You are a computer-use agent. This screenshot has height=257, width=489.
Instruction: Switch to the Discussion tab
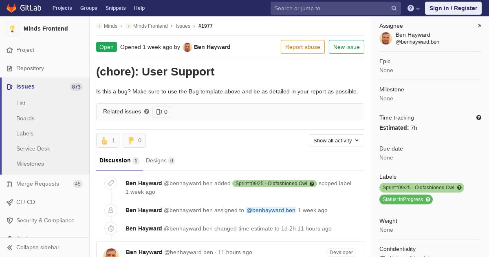coord(119,160)
